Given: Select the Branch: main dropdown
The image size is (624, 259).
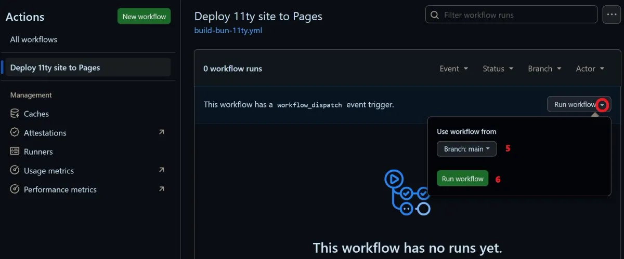Looking at the screenshot, I should 466,149.
